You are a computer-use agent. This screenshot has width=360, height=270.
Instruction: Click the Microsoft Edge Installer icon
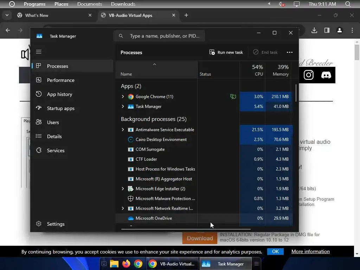[x=131, y=189]
